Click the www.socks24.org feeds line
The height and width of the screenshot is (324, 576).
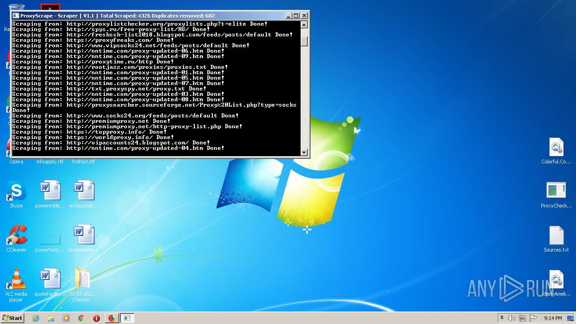pyautogui.click(x=126, y=116)
